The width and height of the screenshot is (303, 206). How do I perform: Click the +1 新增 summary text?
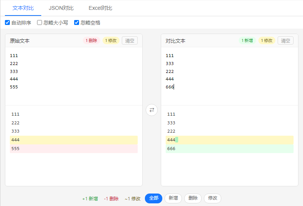tap(90, 199)
